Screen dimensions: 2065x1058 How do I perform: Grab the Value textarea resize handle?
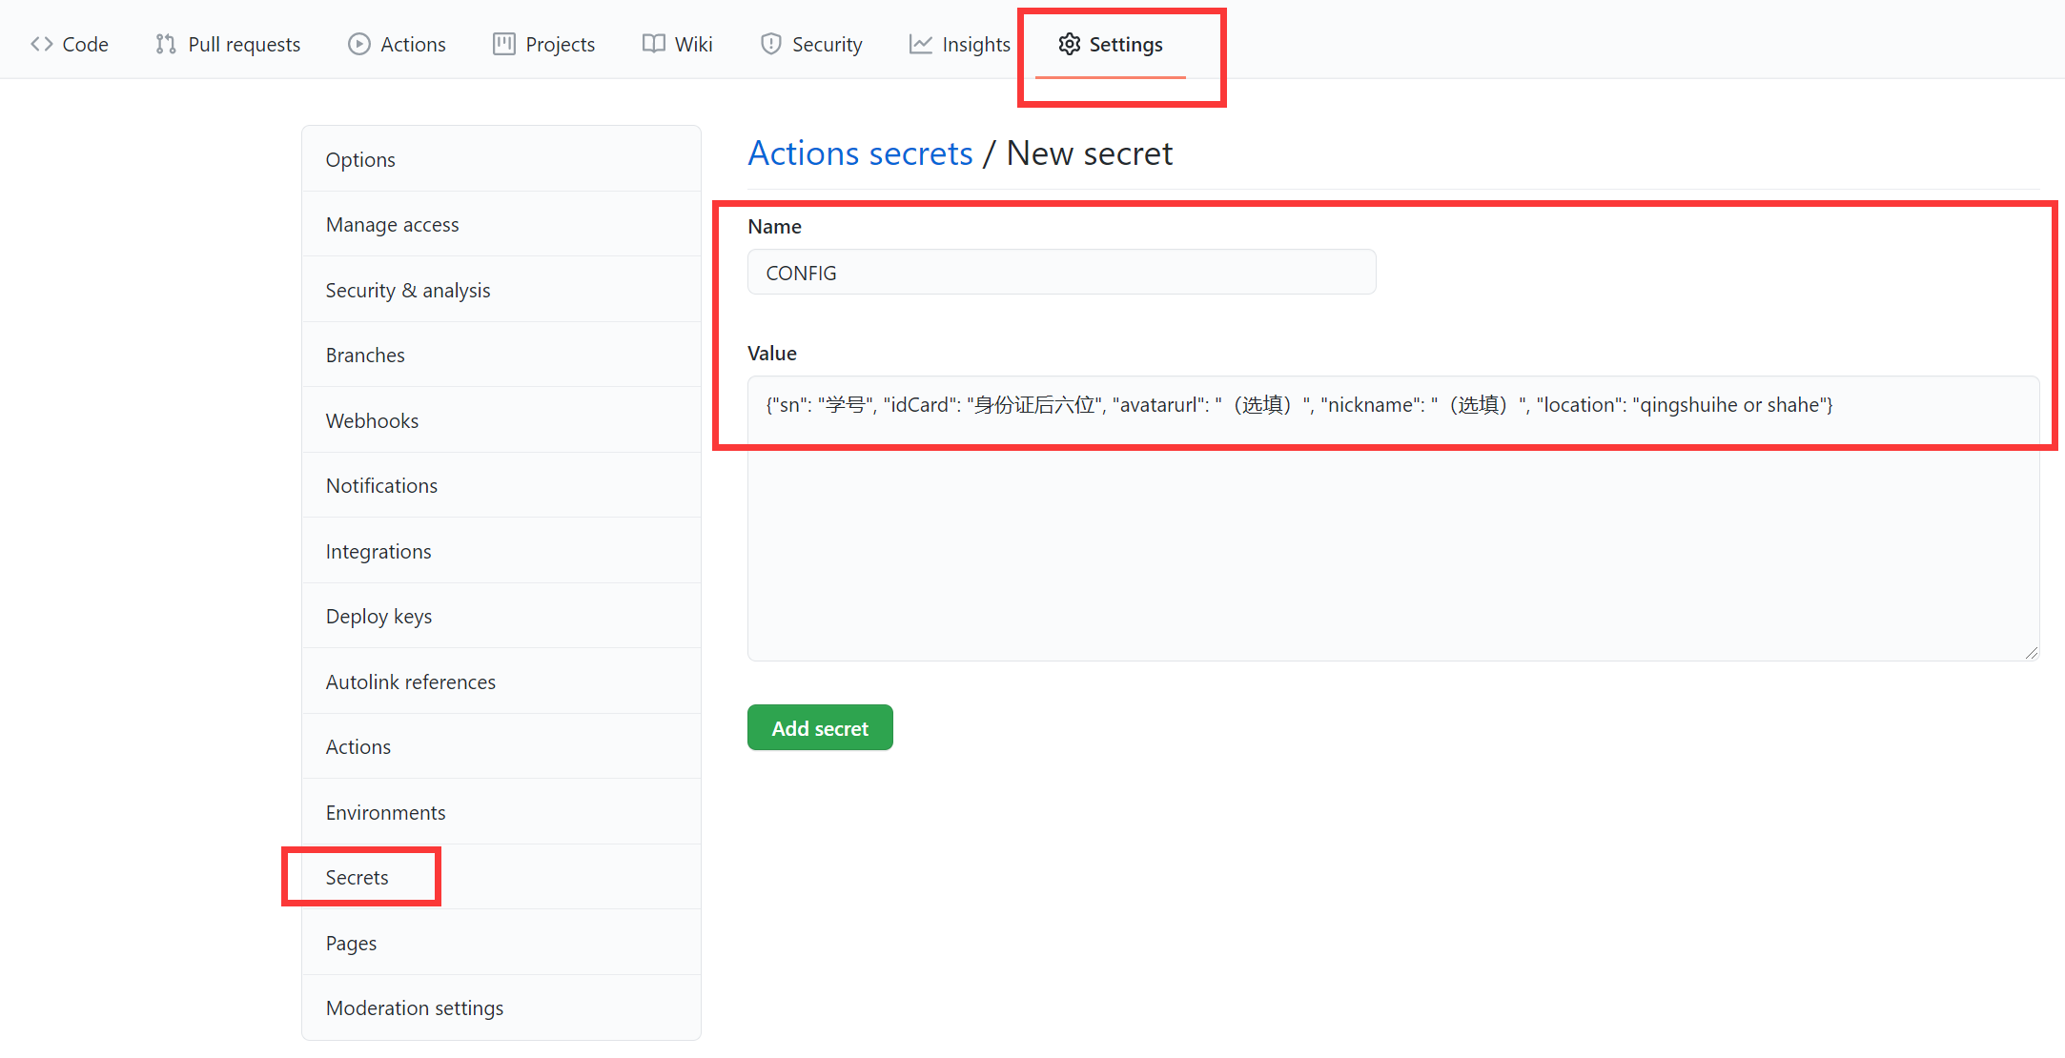[2032, 653]
